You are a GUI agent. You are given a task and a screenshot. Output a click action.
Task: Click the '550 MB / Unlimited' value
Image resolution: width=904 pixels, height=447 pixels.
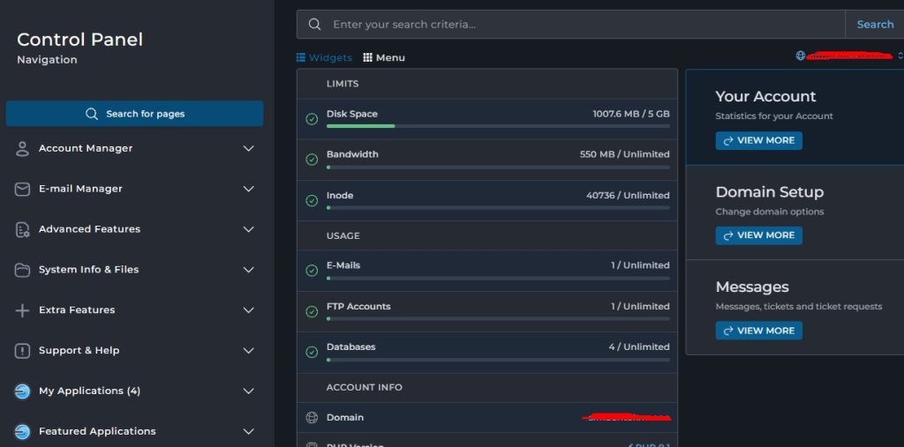625,154
